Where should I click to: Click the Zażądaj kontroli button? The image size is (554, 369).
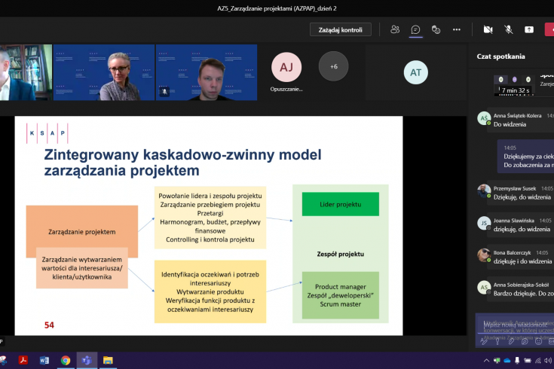pyautogui.click(x=340, y=29)
